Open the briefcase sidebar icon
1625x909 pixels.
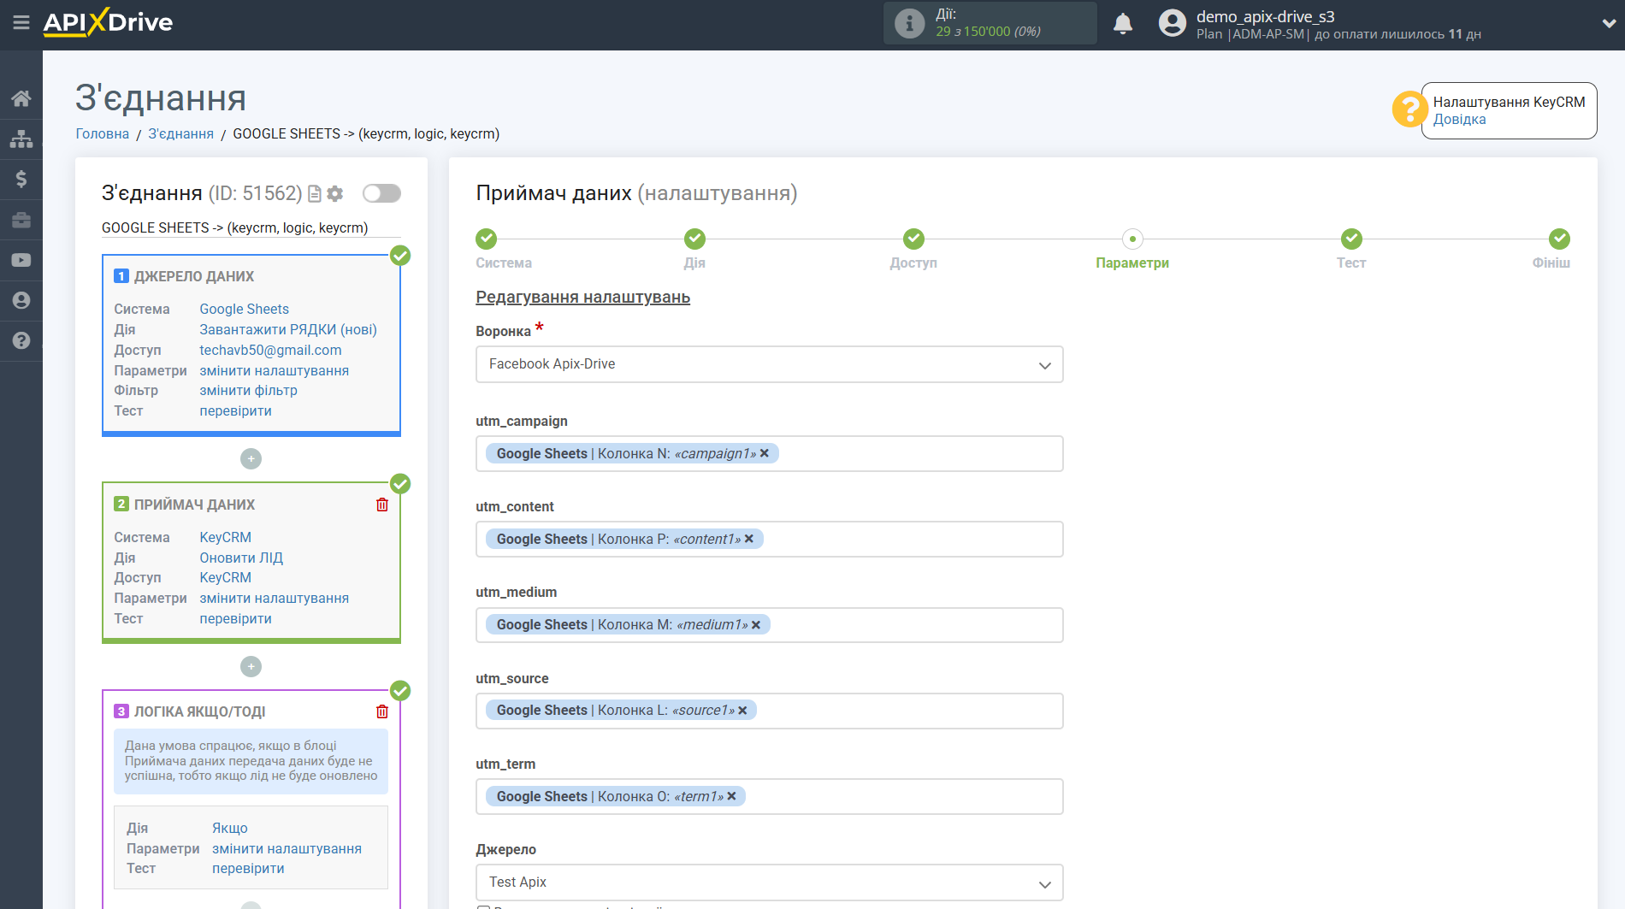click(21, 220)
